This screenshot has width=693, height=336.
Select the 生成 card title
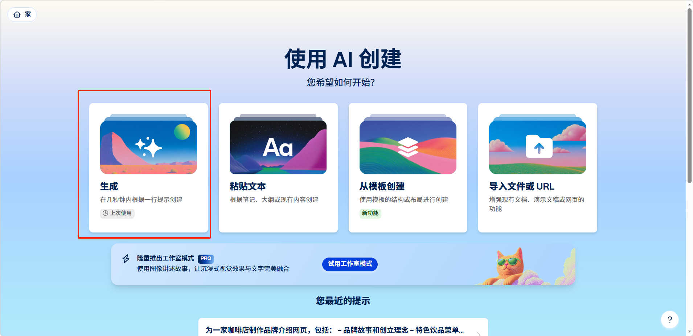(109, 186)
